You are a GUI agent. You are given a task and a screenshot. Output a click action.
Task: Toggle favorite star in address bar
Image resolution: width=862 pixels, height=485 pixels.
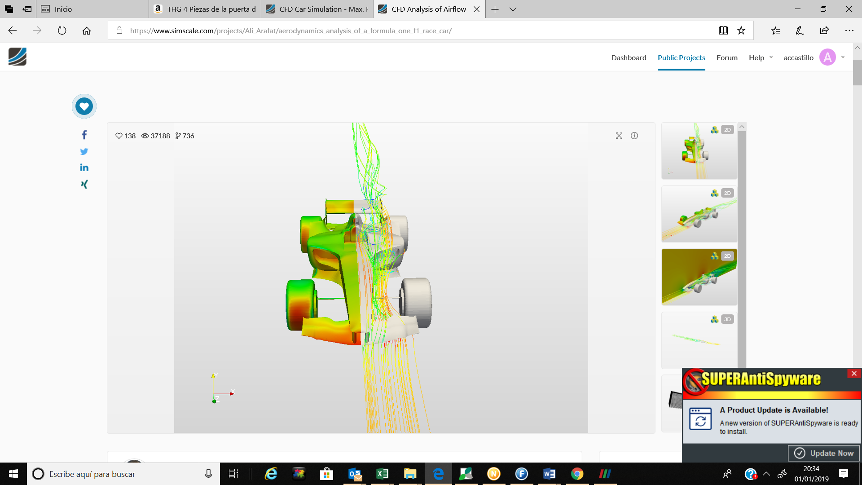[741, 31]
